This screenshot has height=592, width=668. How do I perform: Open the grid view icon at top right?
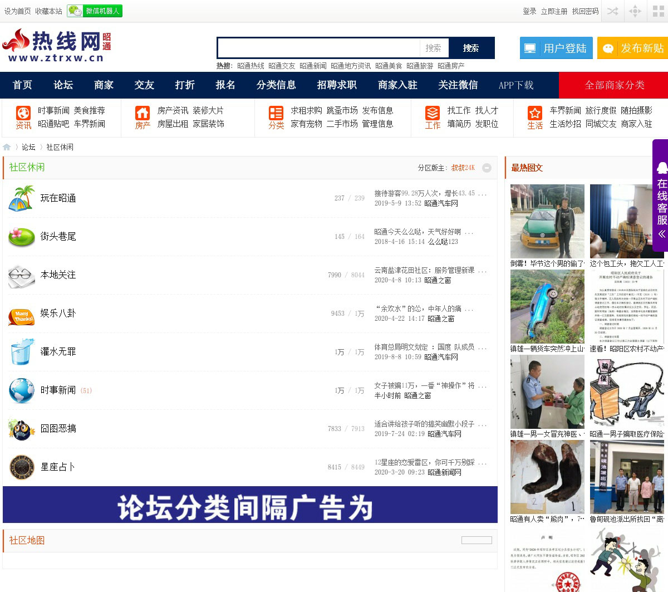pyautogui.click(x=658, y=11)
